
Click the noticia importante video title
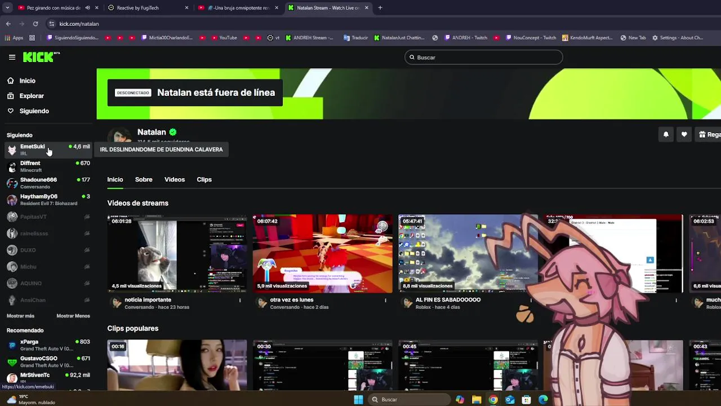(148, 300)
